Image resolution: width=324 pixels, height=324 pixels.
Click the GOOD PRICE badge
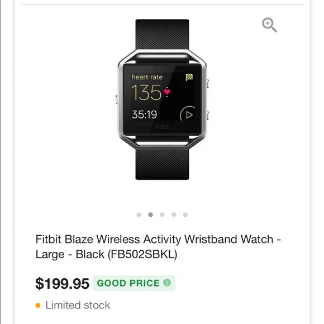point(134,283)
